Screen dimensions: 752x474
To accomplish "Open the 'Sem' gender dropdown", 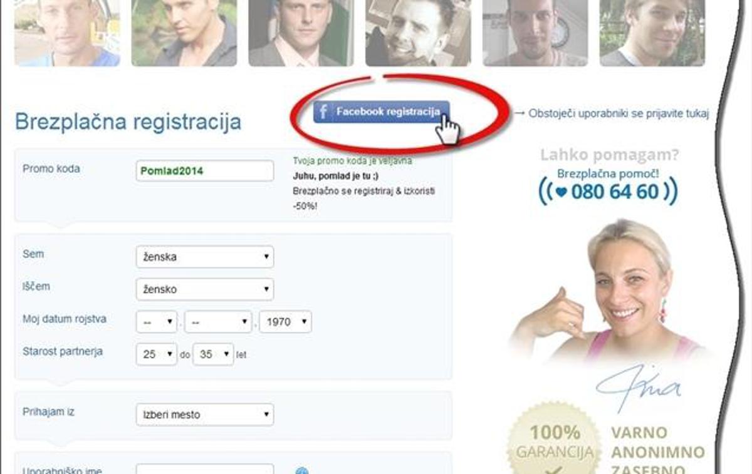I will point(205,257).
